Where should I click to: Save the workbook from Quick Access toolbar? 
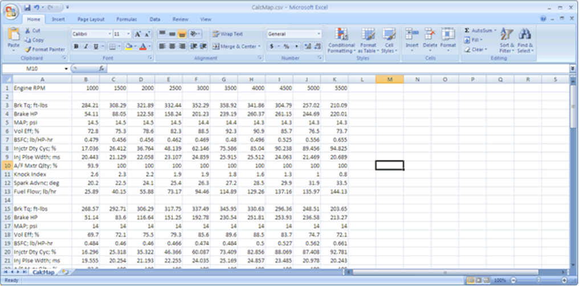coord(27,7)
